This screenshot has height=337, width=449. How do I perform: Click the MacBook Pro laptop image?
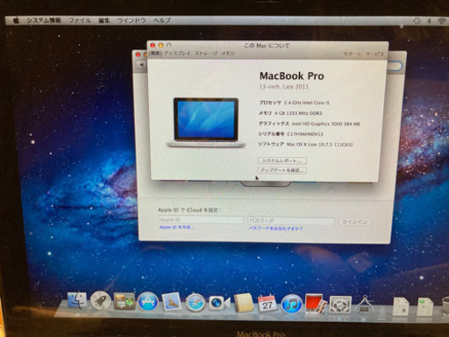coord(206,123)
